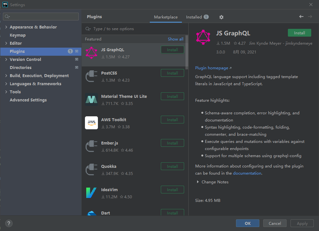Open Keymap settings
The width and height of the screenshot is (319, 231).
pyautogui.click(x=18, y=35)
